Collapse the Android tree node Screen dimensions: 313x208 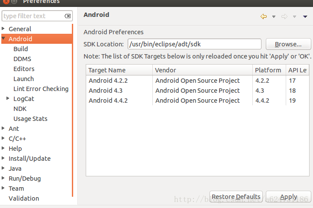click(3, 38)
